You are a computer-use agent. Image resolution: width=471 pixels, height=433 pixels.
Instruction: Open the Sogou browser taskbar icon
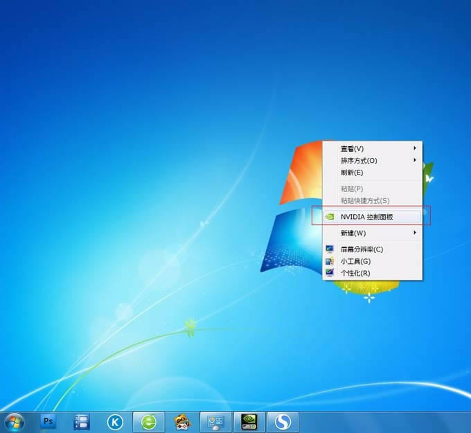(283, 423)
